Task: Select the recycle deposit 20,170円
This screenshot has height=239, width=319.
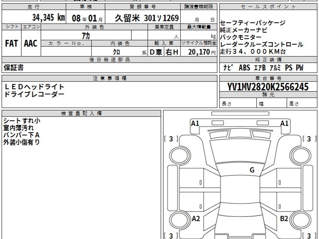Action: pyautogui.click(x=202, y=52)
